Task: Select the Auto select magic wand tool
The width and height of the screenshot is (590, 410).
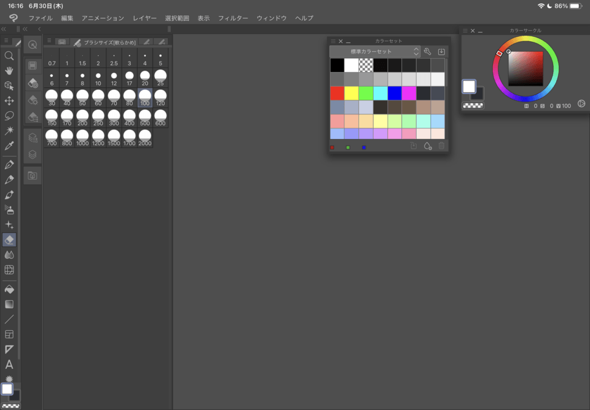Action: coord(9,131)
